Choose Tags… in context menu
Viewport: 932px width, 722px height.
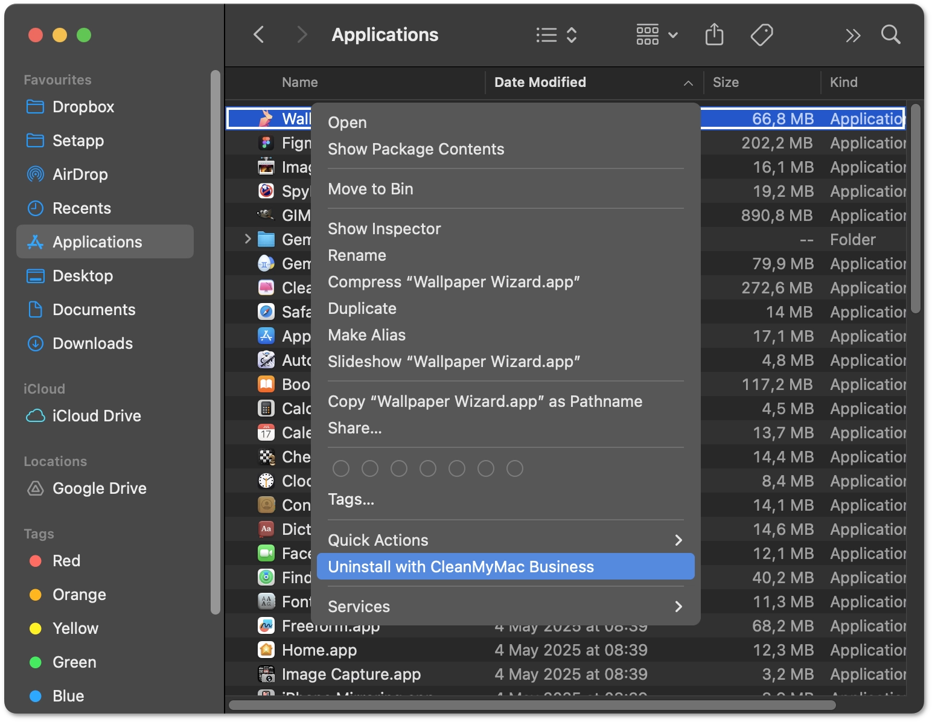[x=505, y=499]
